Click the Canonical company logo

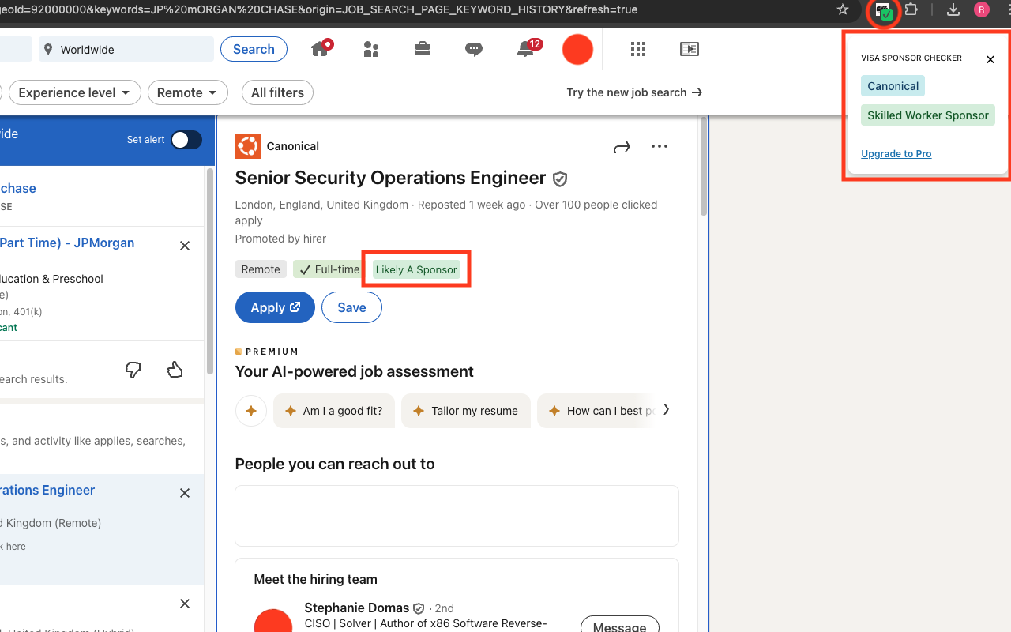248,146
